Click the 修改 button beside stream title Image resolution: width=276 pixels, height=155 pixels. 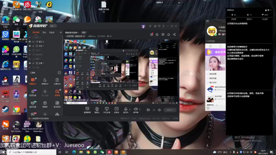pos(83,32)
